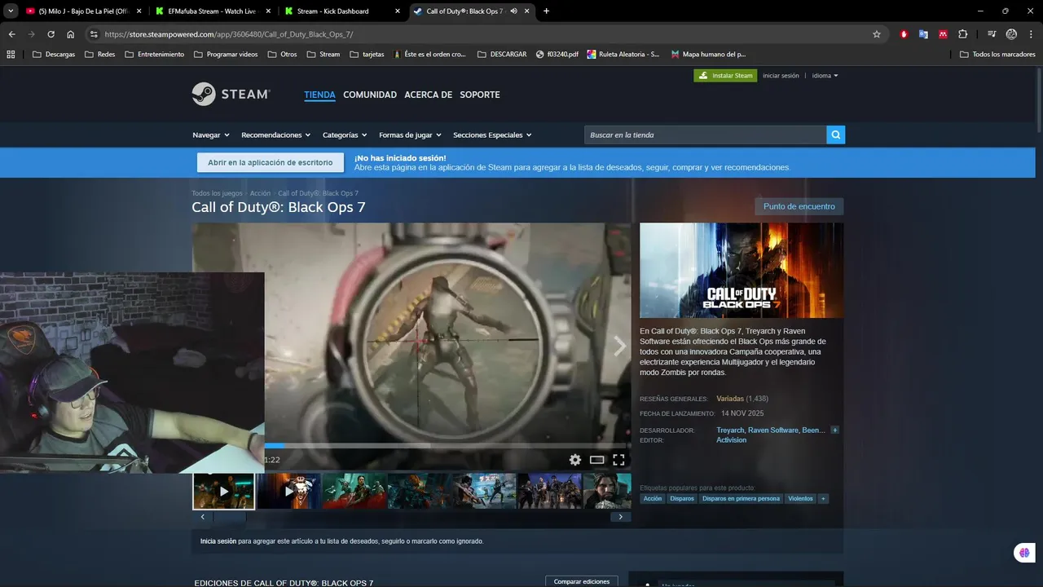Reload the page with the refresh icon
The image size is (1043, 587).
coord(51,34)
